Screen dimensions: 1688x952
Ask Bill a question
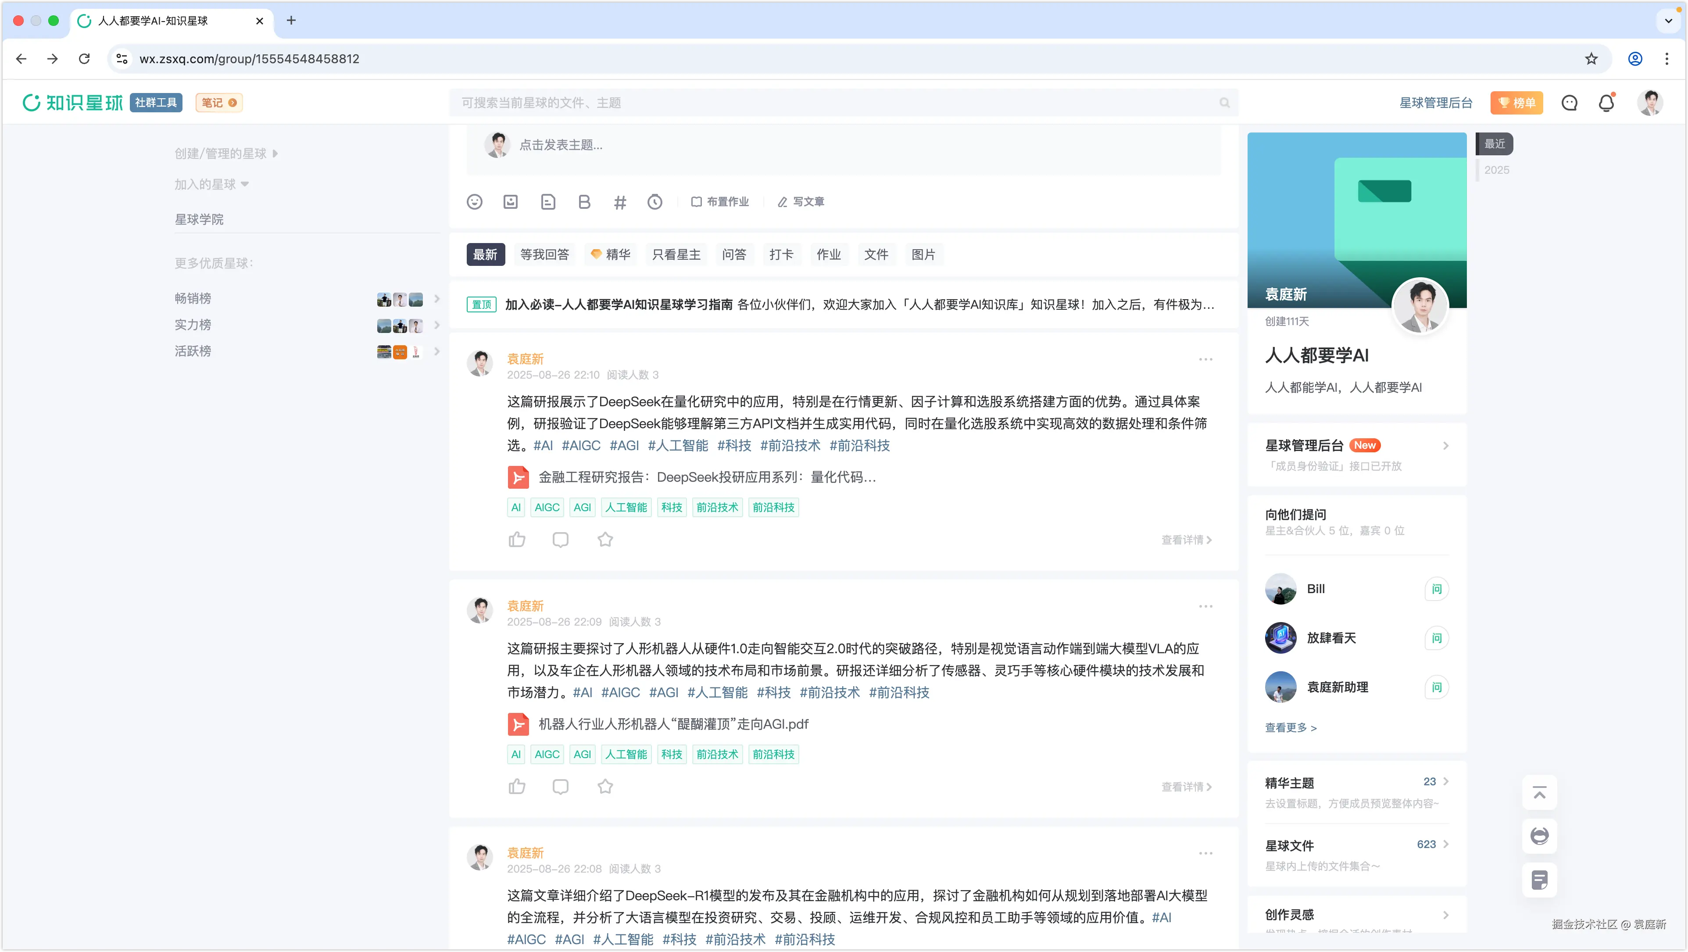[1436, 589]
